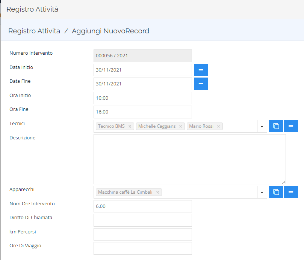Click the copy icon beside Apparecchi field
The width and height of the screenshot is (304, 260).
click(x=276, y=192)
